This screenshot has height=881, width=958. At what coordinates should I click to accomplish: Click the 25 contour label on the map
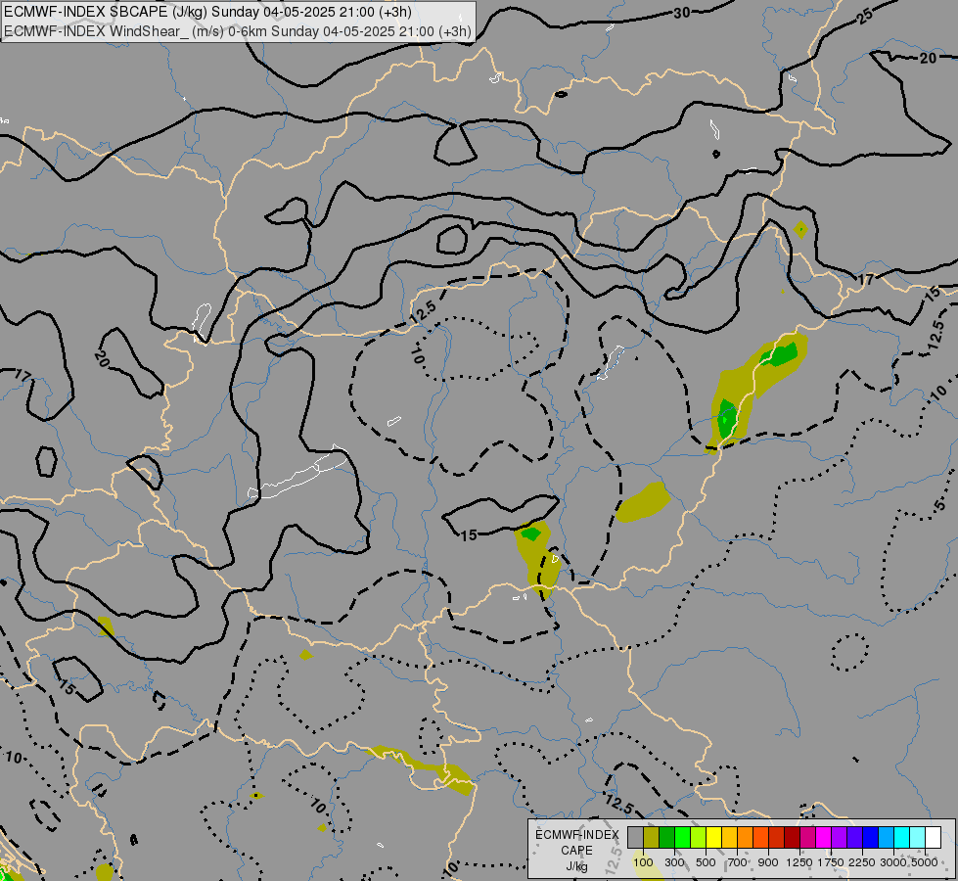(865, 17)
